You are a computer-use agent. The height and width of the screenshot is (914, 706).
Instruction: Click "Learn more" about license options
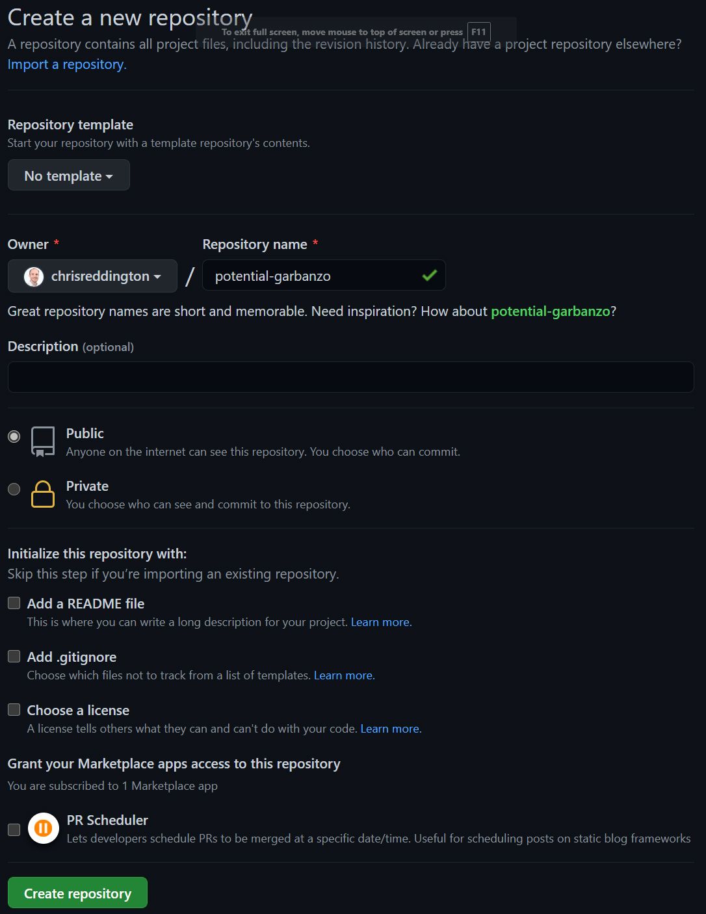click(389, 729)
